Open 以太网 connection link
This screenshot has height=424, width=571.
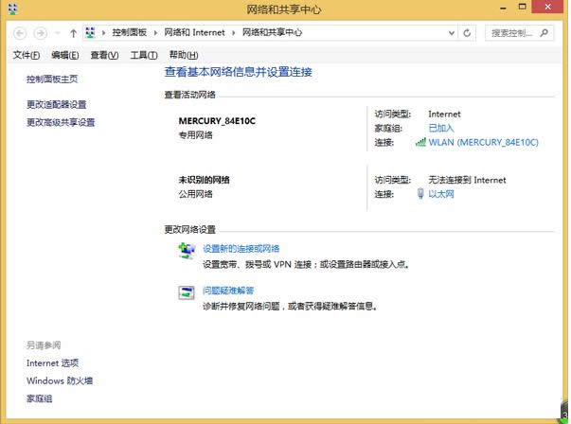pos(441,194)
